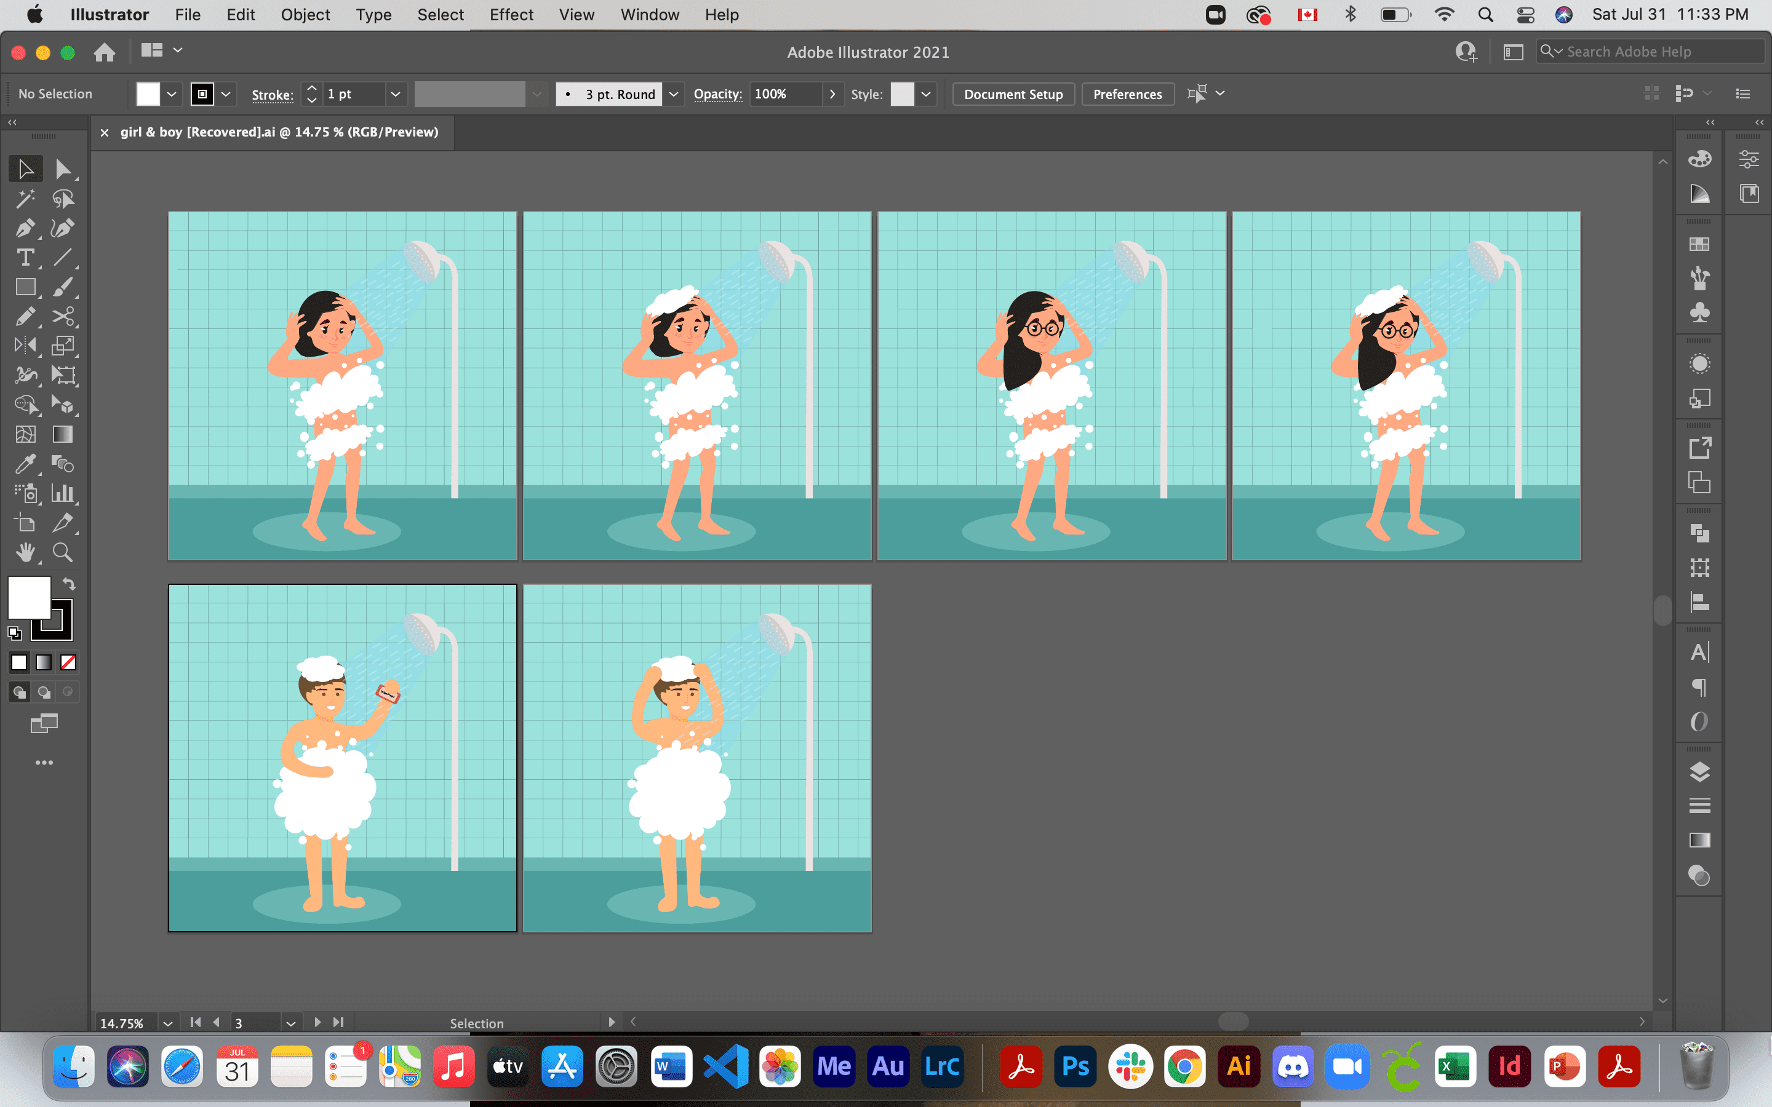Pick the Blend tool
This screenshot has width=1772, height=1107.
[63, 464]
